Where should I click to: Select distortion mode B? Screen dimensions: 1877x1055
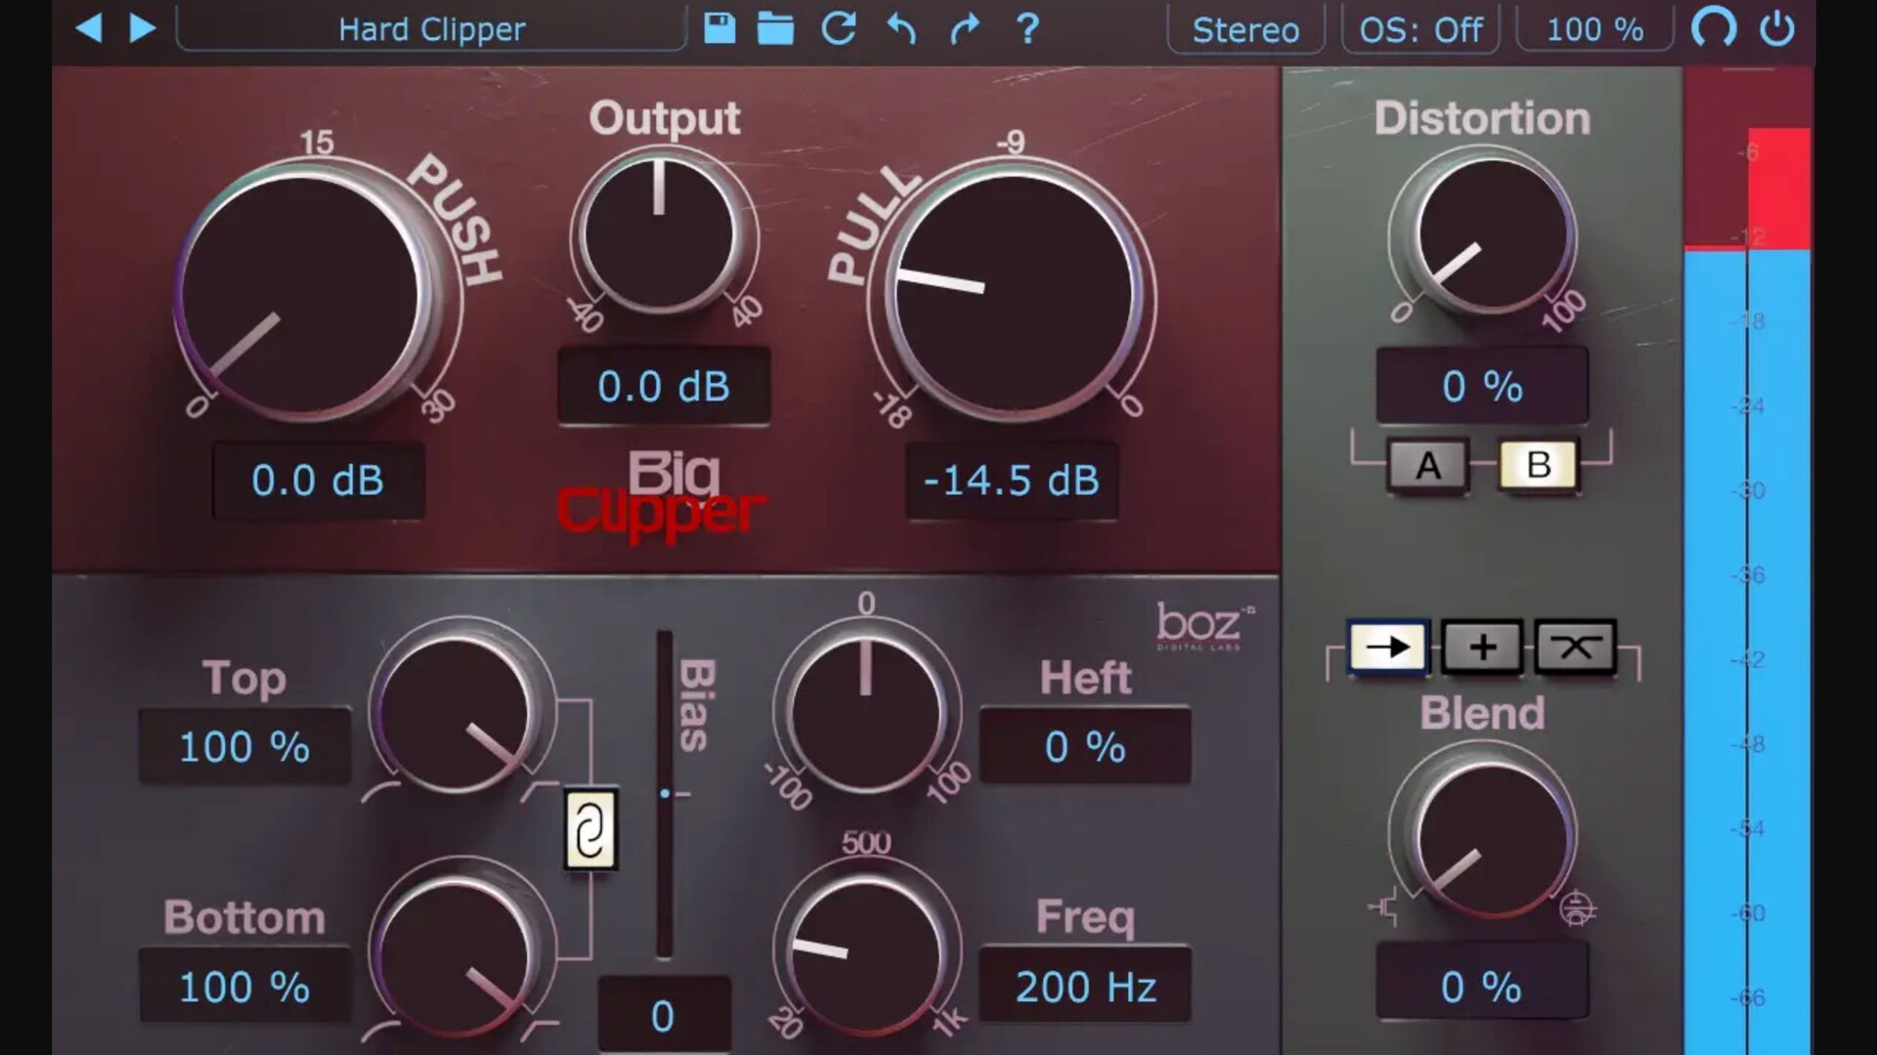click(1538, 465)
